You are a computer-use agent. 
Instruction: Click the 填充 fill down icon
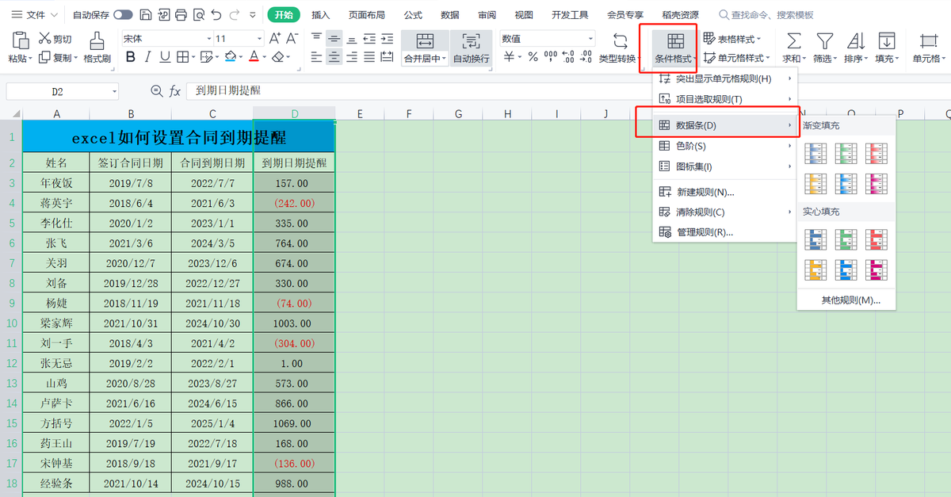click(x=887, y=41)
